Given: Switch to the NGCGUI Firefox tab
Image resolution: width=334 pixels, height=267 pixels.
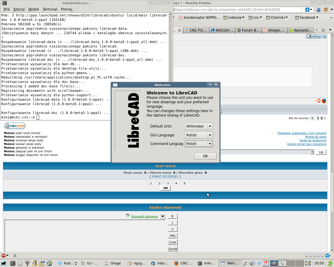Looking at the screenshot, I should tap(222, 30).
